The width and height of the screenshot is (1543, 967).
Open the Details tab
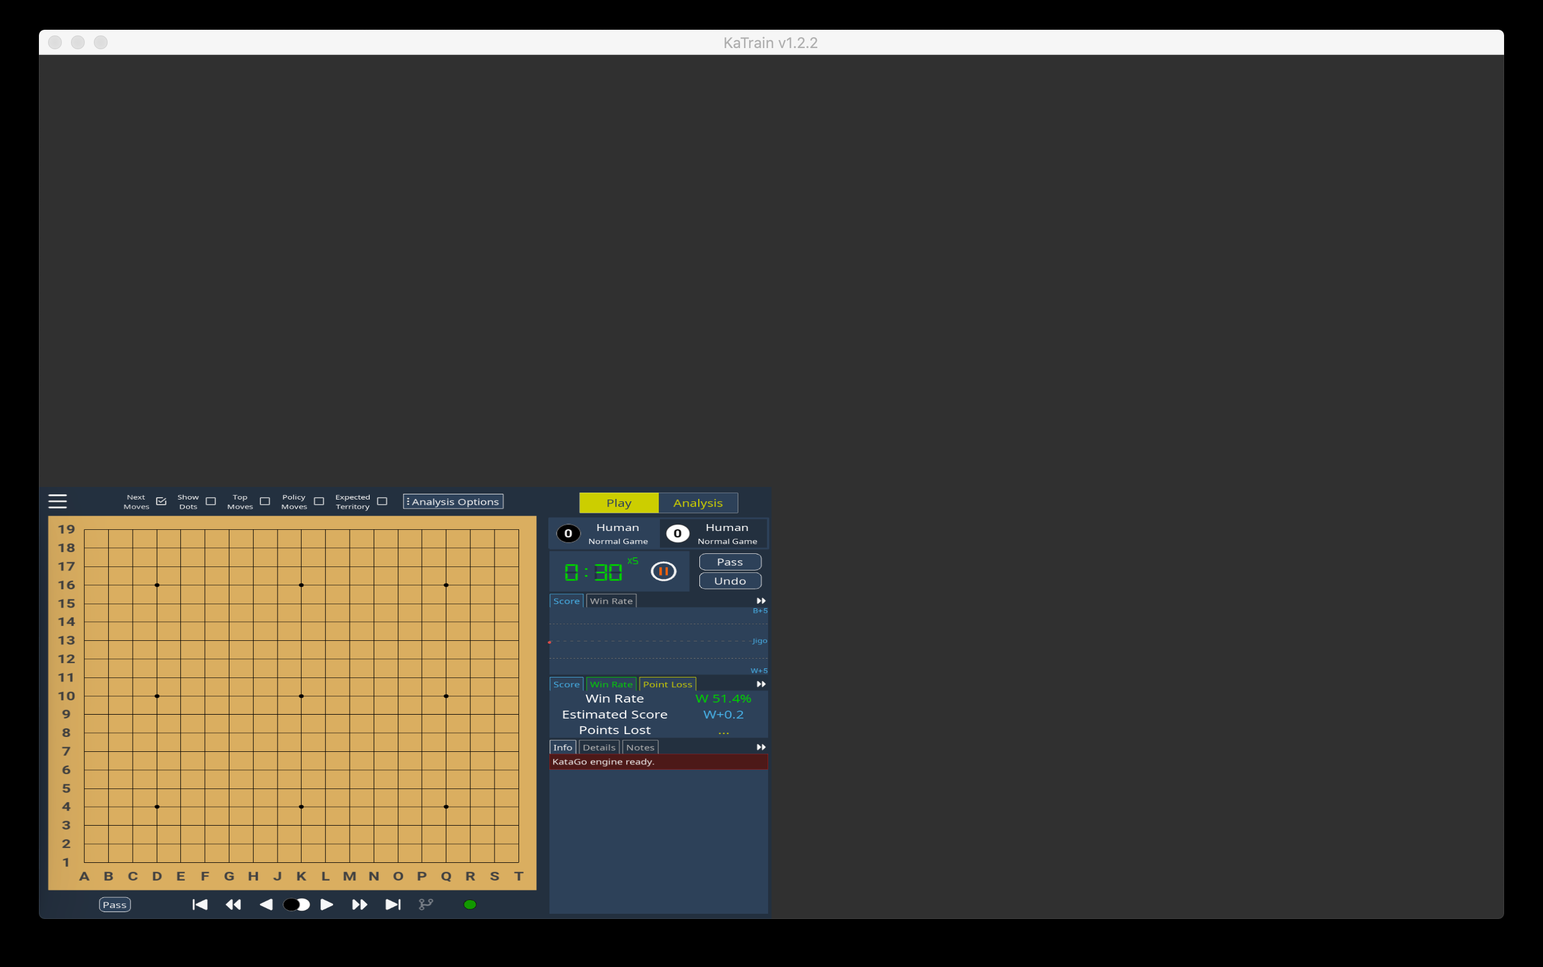pyautogui.click(x=598, y=746)
